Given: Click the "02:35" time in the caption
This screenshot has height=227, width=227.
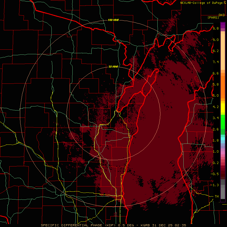Looking at the screenshot, I should pyautogui.click(x=180, y=225).
